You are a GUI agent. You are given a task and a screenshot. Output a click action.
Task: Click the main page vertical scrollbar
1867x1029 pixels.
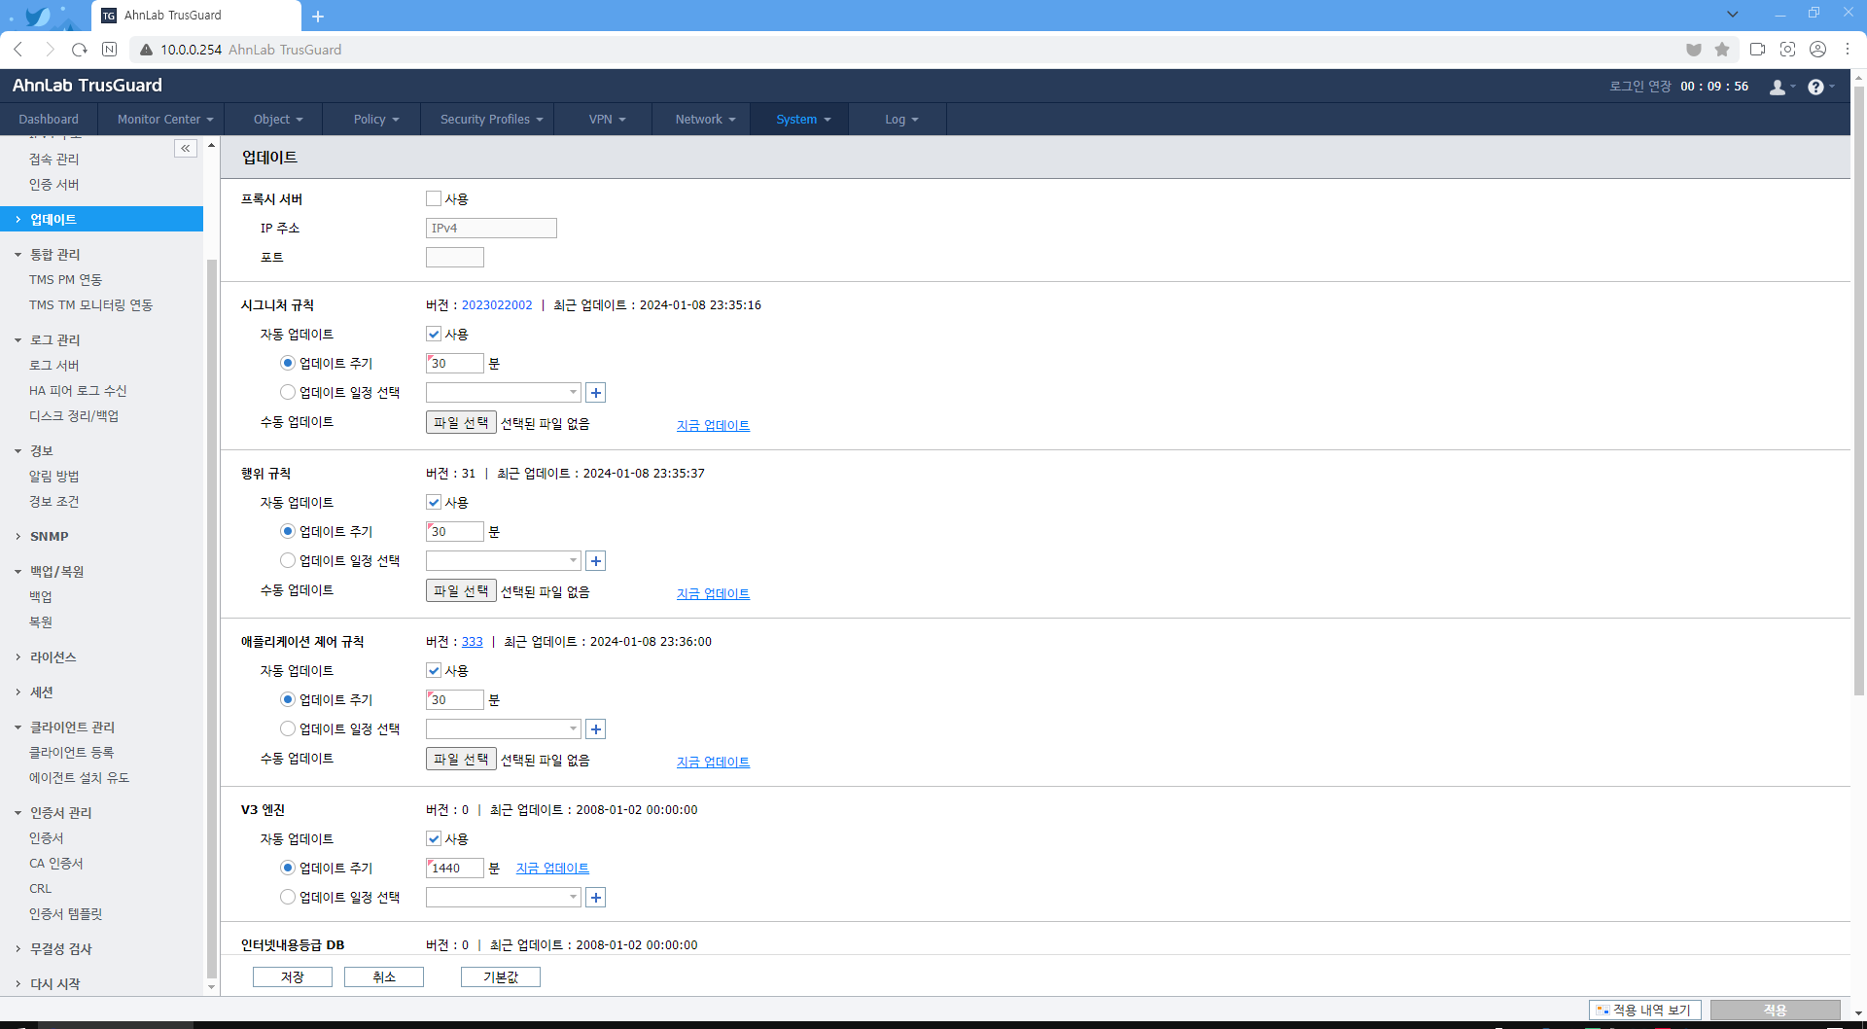(1859, 389)
